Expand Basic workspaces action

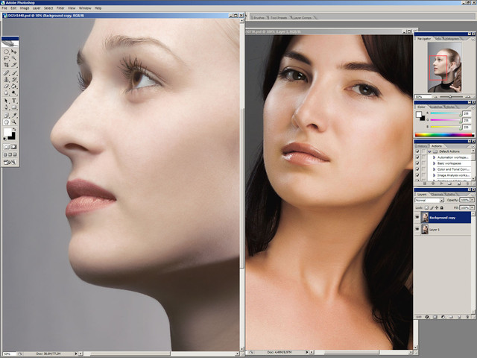coord(435,163)
